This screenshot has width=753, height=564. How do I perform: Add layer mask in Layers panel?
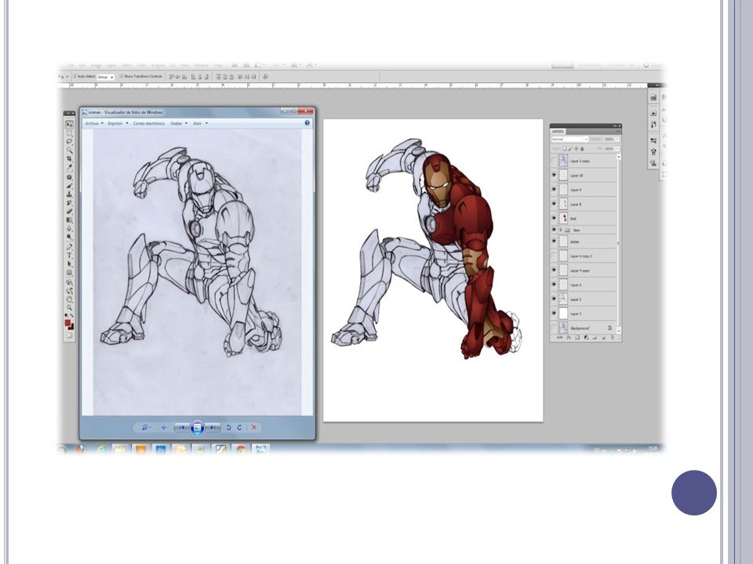tap(577, 337)
